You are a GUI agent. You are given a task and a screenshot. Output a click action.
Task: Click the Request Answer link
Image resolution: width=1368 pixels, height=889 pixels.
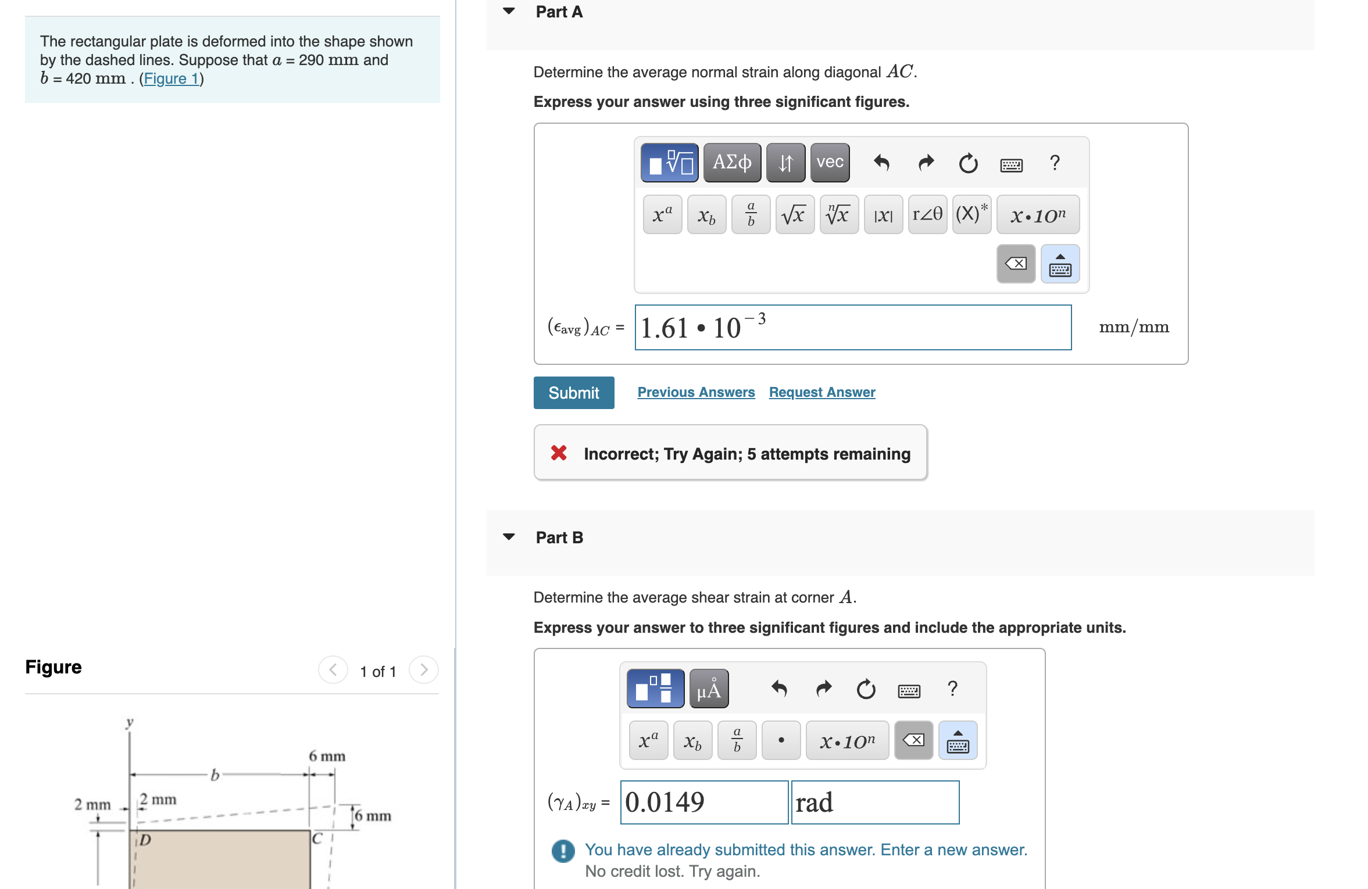tap(821, 392)
